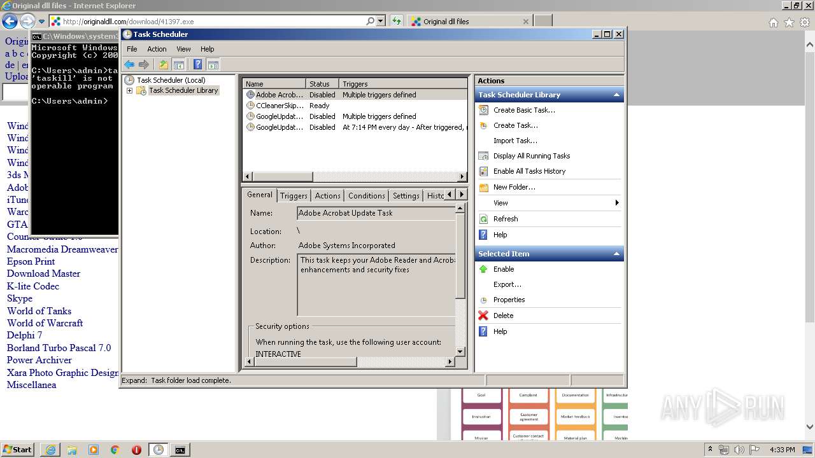Image resolution: width=815 pixels, height=458 pixels.
Task: Click Export... in Selected Item
Action: coord(507,284)
